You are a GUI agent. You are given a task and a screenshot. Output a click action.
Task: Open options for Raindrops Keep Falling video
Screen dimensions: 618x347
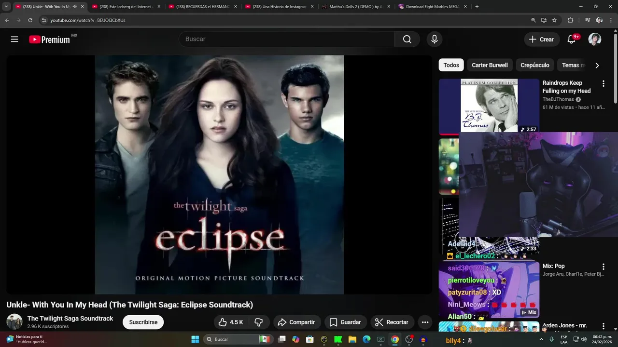click(603, 84)
